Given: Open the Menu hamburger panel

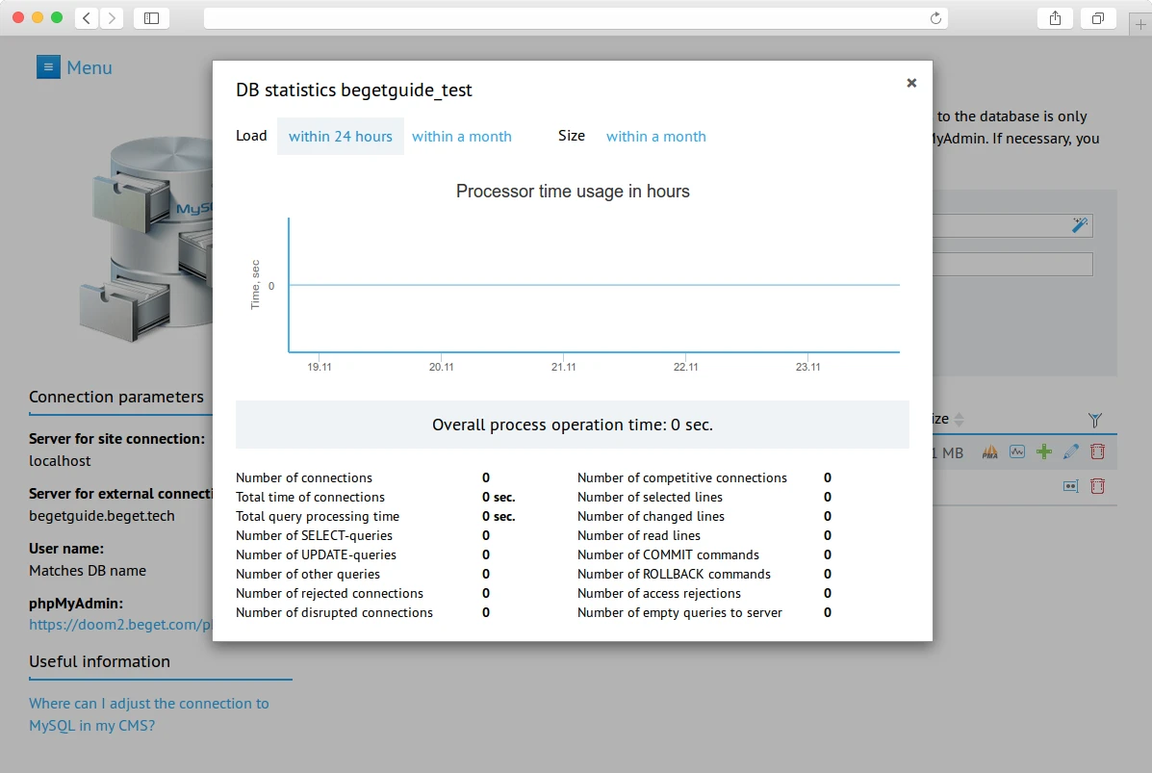Looking at the screenshot, I should [47, 66].
